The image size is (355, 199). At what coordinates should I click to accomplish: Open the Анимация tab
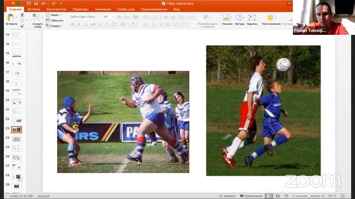[x=103, y=9]
